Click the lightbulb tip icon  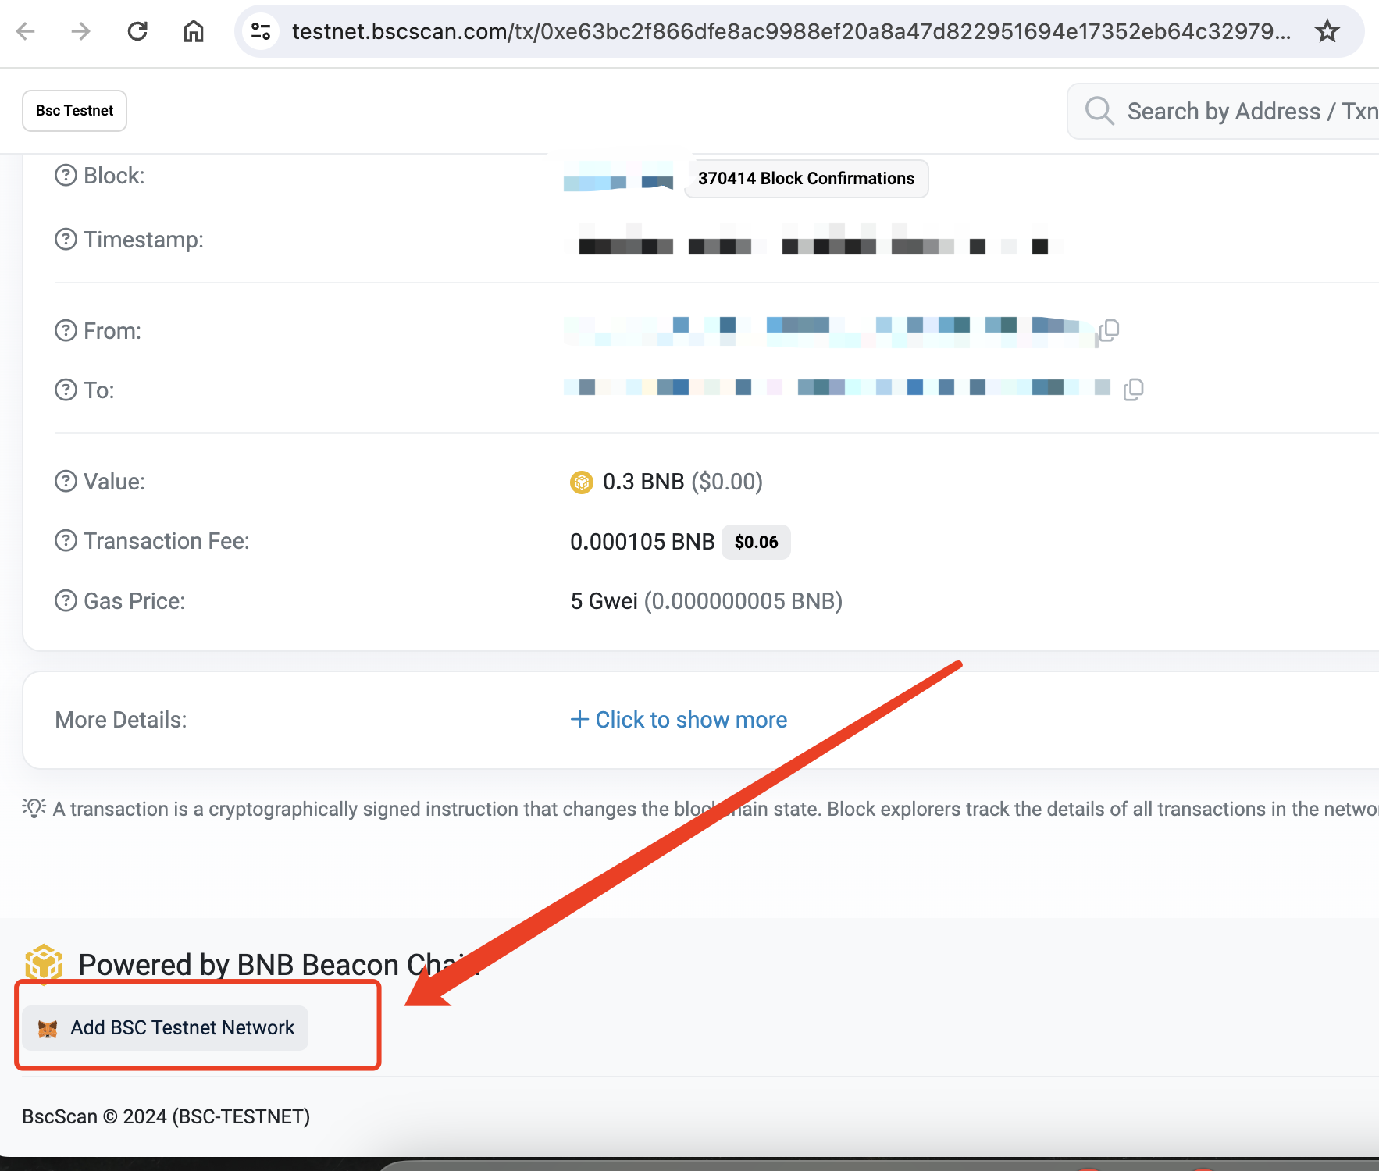pyautogui.click(x=34, y=808)
